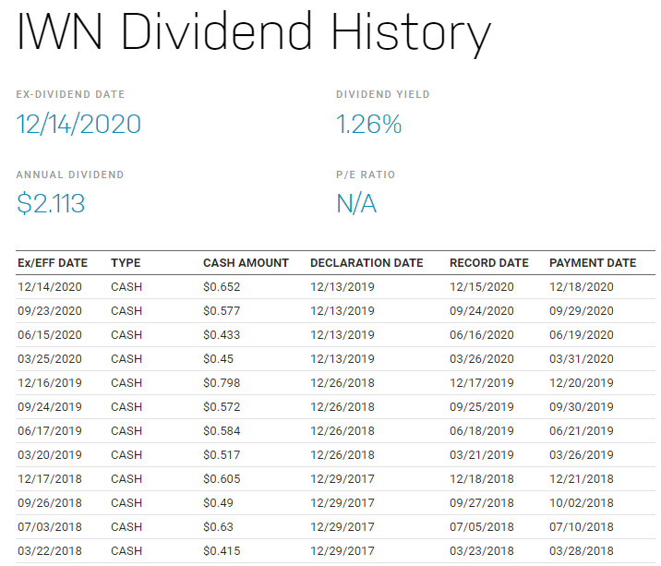Image resolution: width=661 pixels, height=566 pixels.
Task: Click ex date 09/26/2018
Action: pos(50,503)
